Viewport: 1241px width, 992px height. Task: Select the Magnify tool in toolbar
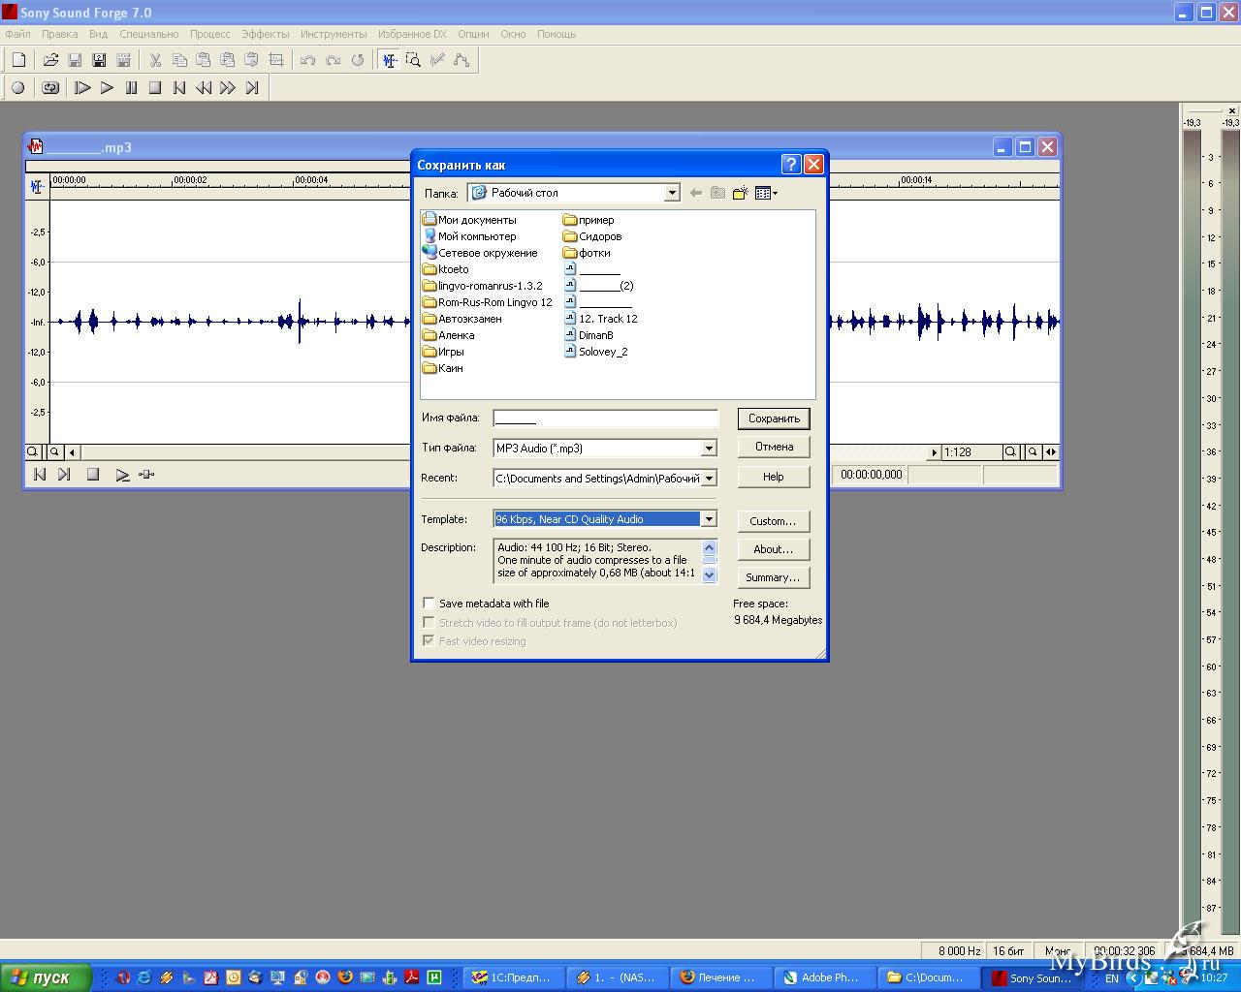[x=413, y=60]
